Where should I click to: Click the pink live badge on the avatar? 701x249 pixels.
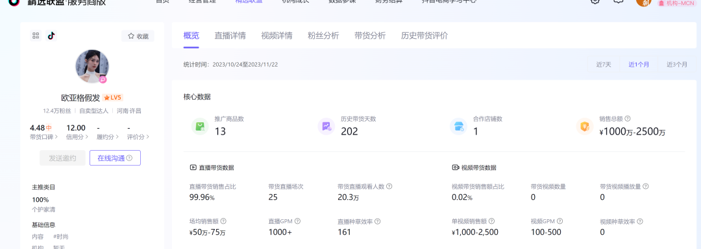(103, 80)
